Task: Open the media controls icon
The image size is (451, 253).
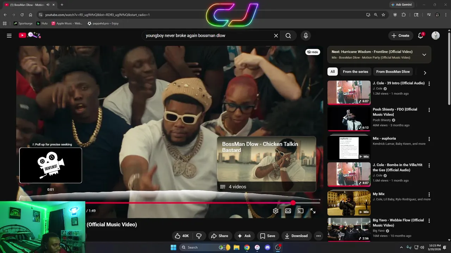Action: point(429,15)
